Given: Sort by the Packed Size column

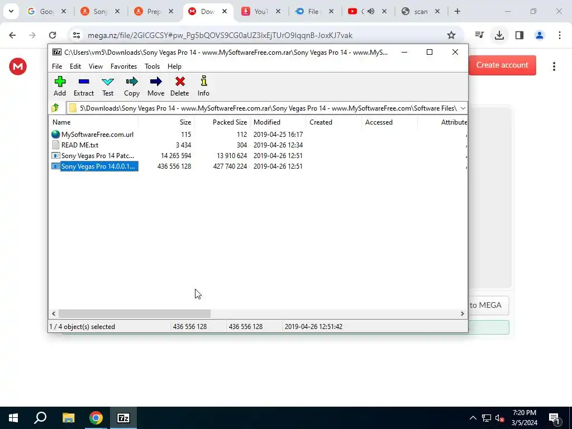Looking at the screenshot, I should coord(222,122).
